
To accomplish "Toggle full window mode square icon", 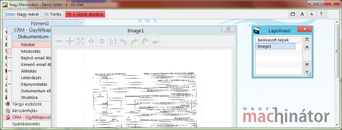I will point(293,14).
